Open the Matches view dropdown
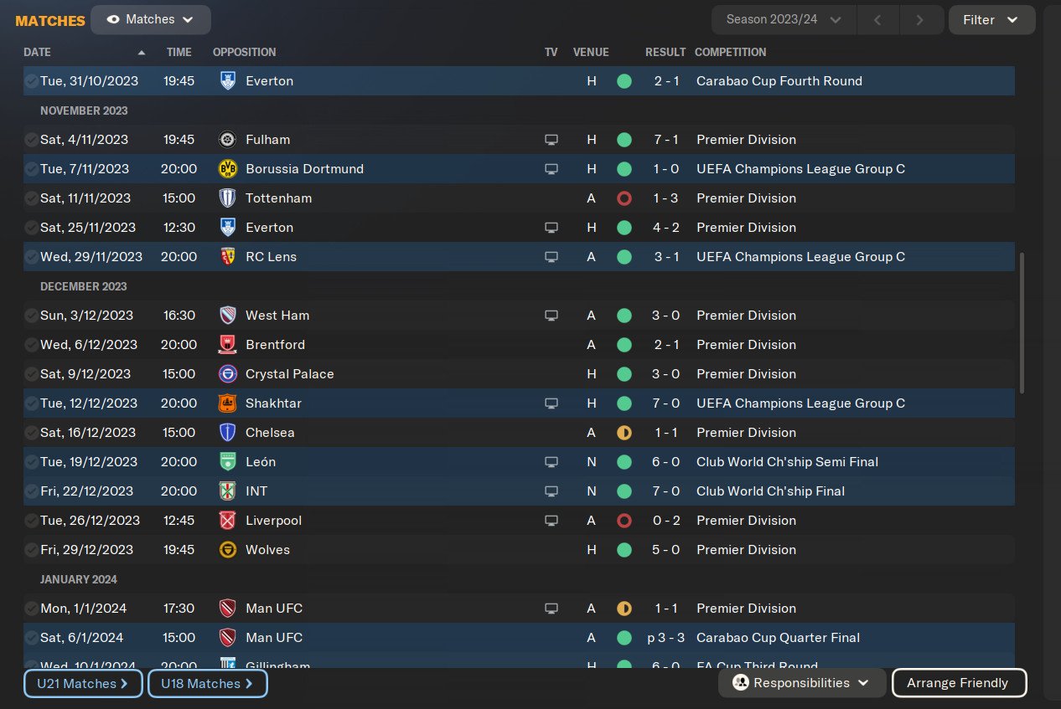Screen dimensions: 1061x709 (x=151, y=19)
